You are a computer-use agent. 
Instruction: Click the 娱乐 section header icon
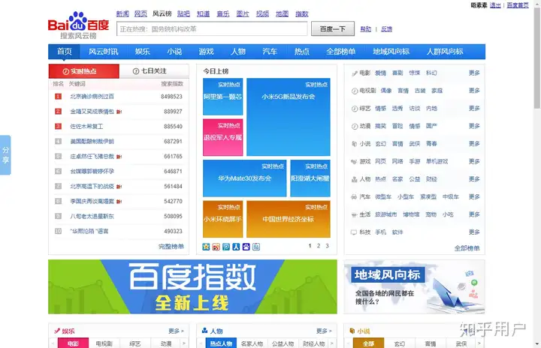[x=57, y=331]
